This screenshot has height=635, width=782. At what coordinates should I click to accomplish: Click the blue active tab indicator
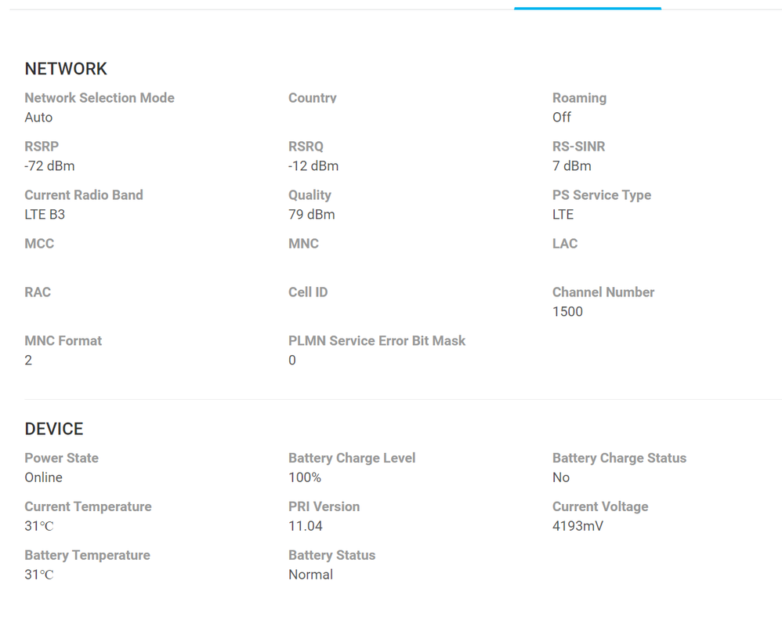pyautogui.click(x=588, y=8)
